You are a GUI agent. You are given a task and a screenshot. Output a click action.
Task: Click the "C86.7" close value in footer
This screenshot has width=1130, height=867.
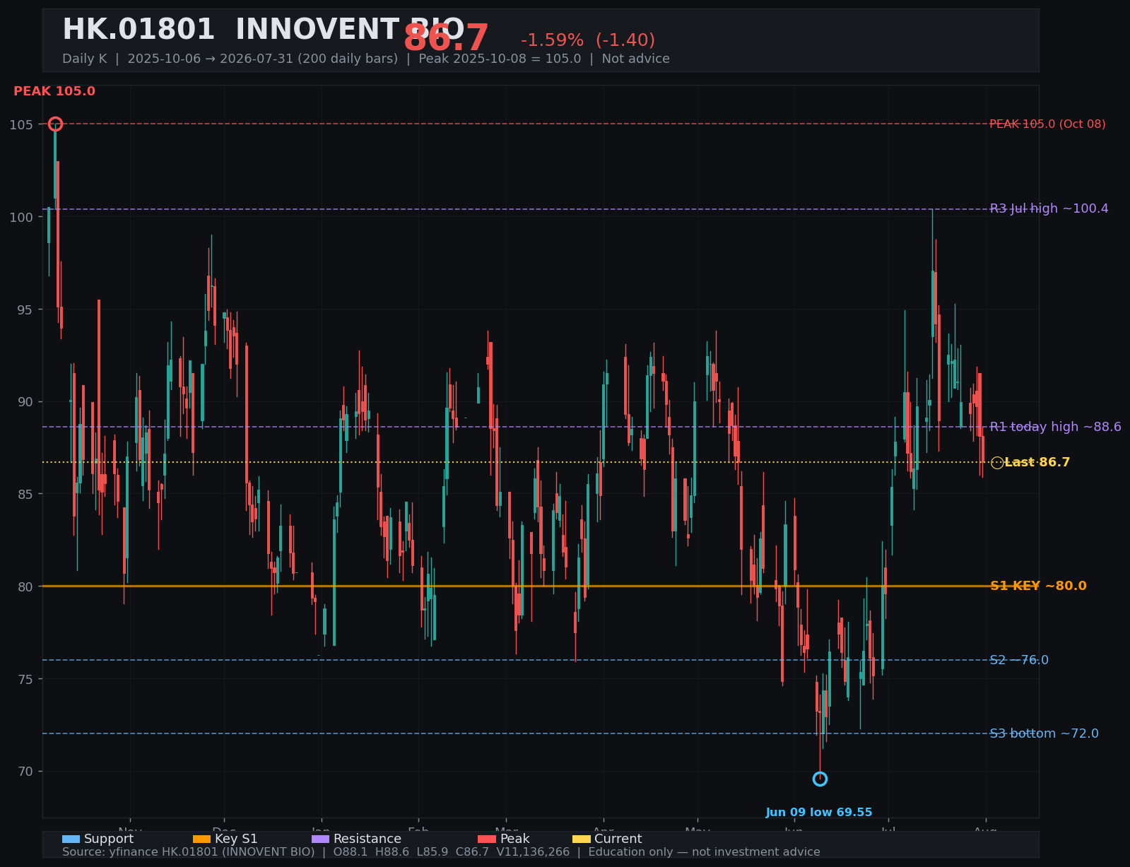point(472,852)
